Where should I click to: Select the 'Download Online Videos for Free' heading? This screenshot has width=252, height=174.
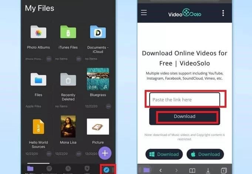185,58
